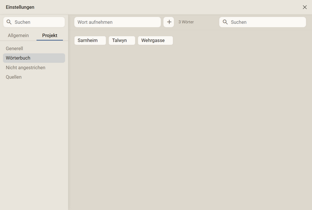The width and height of the screenshot is (312, 210).
Task: Go to Nicht angestrichen section
Action: (34, 68)
